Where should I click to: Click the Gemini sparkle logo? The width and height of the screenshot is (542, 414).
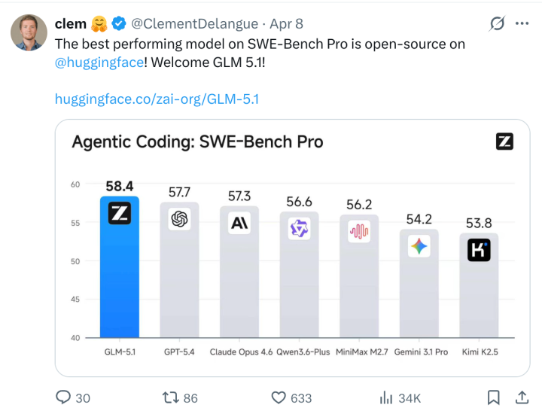pos(419,246)
